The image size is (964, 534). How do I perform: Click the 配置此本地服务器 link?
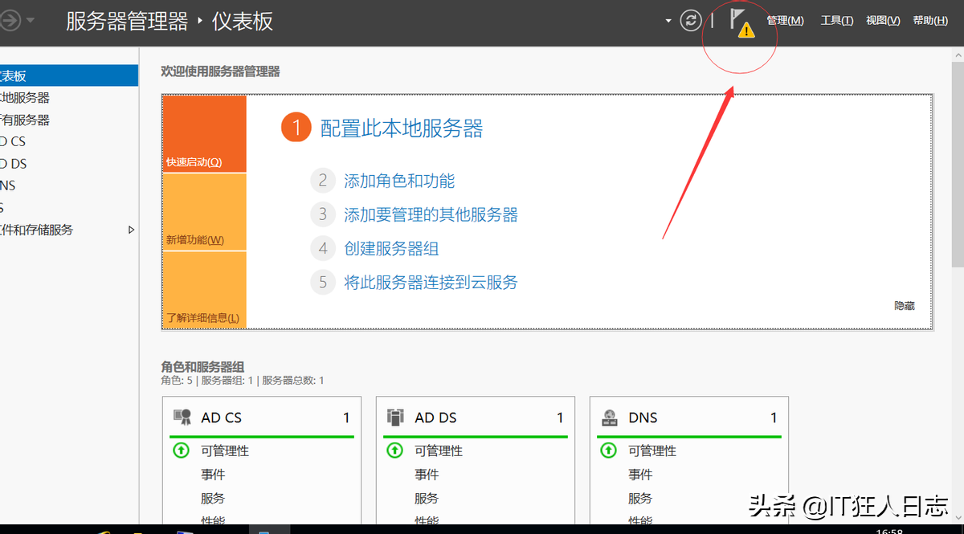pyautogui.click(x=402, y=128)
